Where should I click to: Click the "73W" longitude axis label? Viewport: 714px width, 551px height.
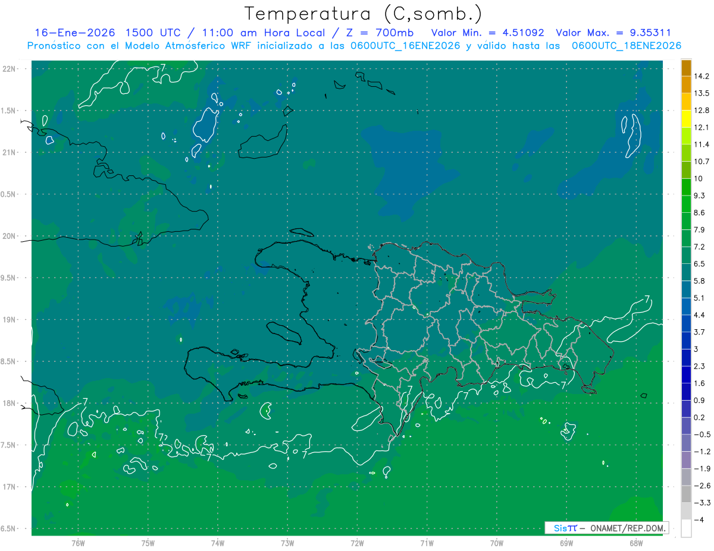[x=287, y=543]
